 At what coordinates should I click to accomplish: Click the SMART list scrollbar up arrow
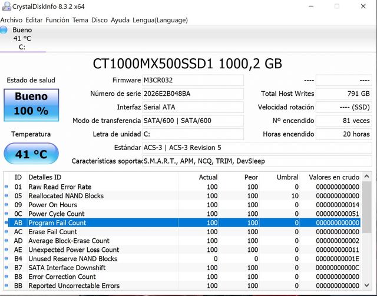point(366,177)
